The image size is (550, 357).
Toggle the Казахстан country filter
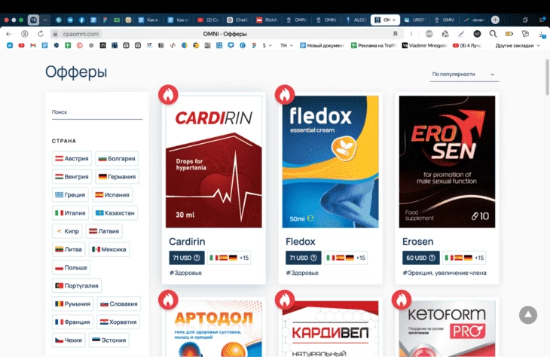[x=115, y=213]
